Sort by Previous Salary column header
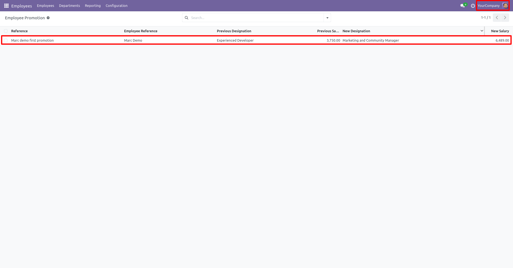This screenshot has height=268, width=513. (328, 31)
